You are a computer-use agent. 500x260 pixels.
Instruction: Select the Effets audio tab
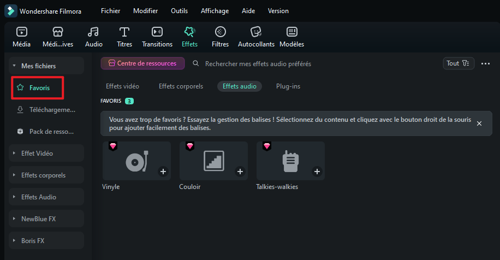[x=240, y=86]
